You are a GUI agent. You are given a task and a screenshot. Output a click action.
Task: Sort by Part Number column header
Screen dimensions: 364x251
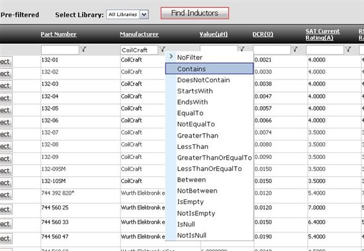58,34
